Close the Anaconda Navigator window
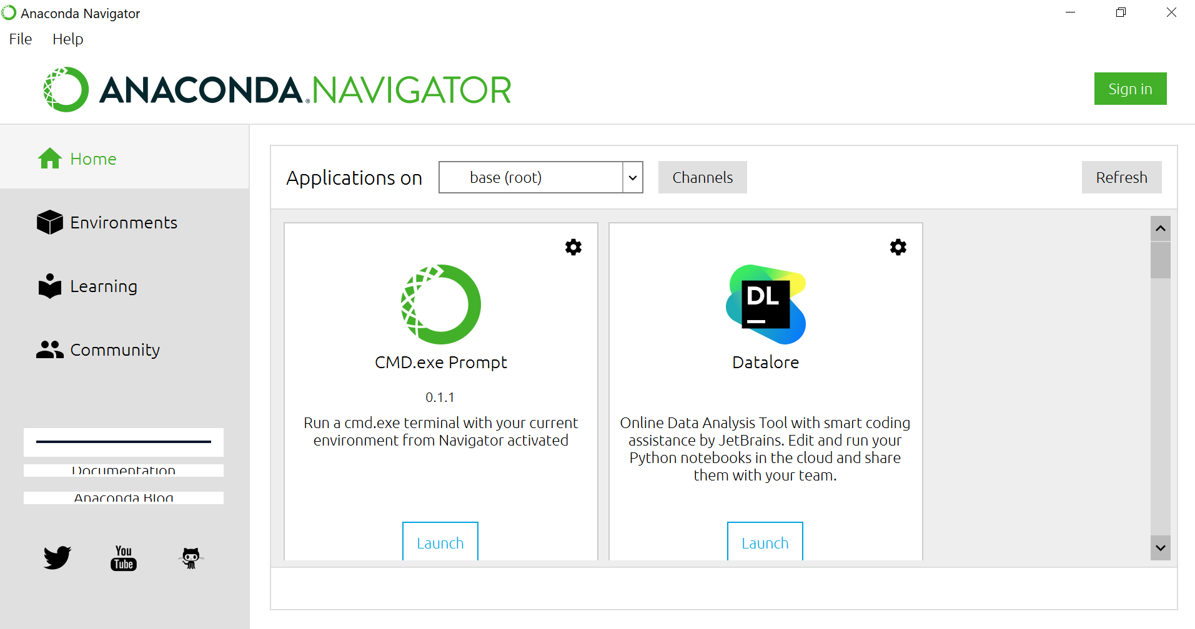 (1171, 12)
